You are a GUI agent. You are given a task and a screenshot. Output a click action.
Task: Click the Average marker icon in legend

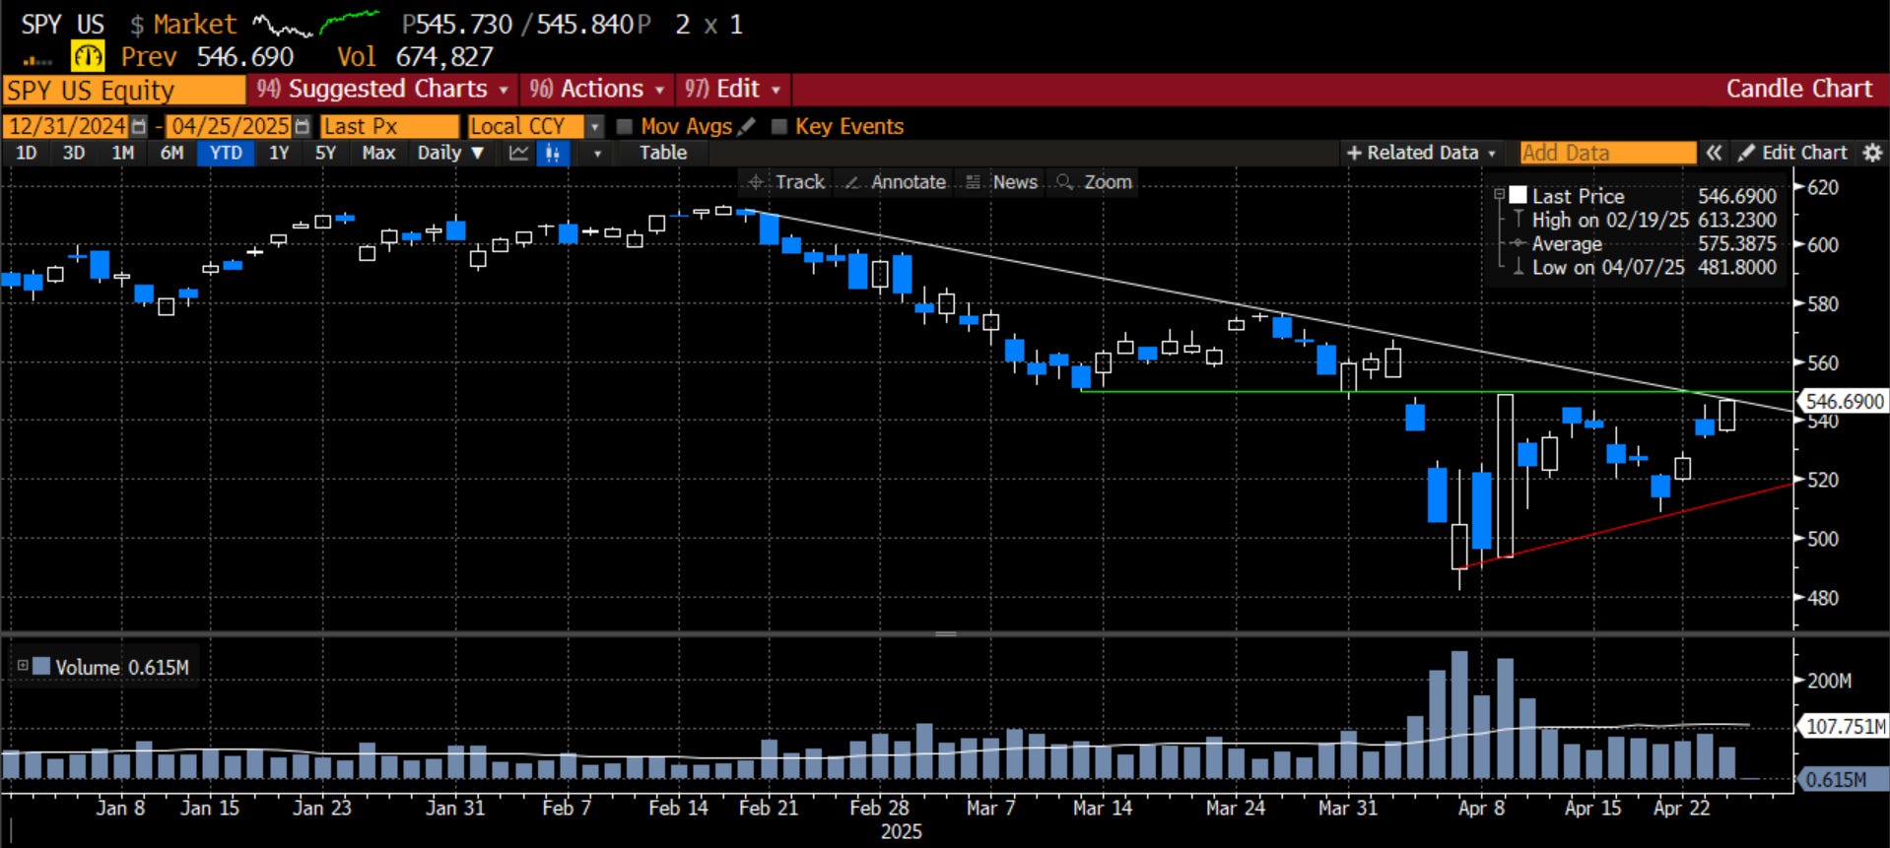1519,243
